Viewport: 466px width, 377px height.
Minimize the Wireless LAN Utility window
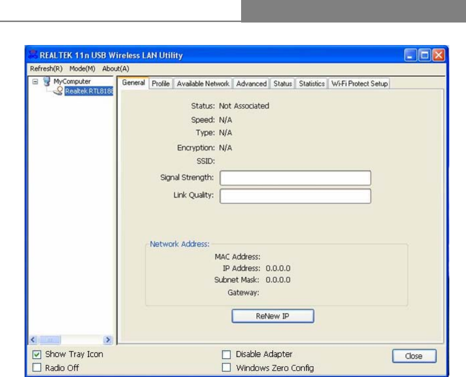[411, 55]
